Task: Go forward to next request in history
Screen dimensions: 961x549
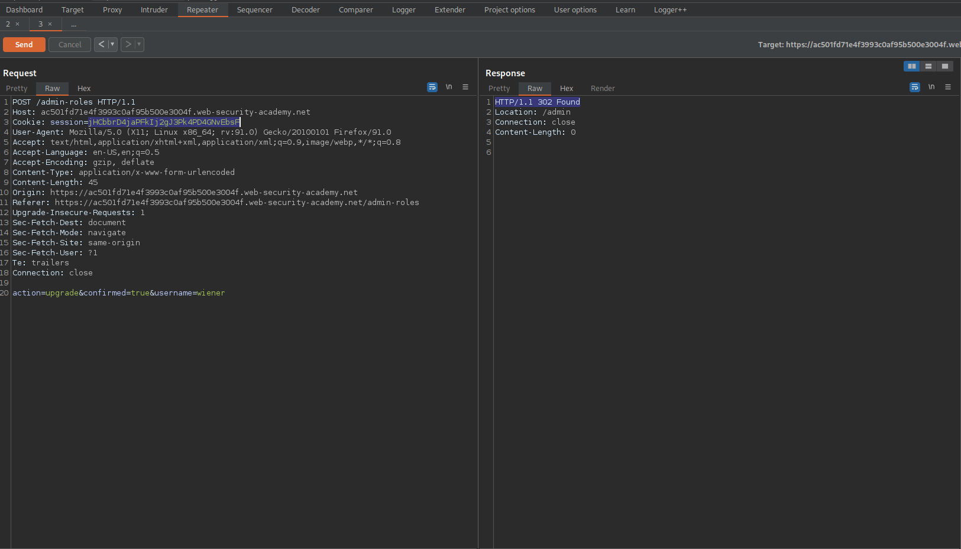Action: point(128,44)
